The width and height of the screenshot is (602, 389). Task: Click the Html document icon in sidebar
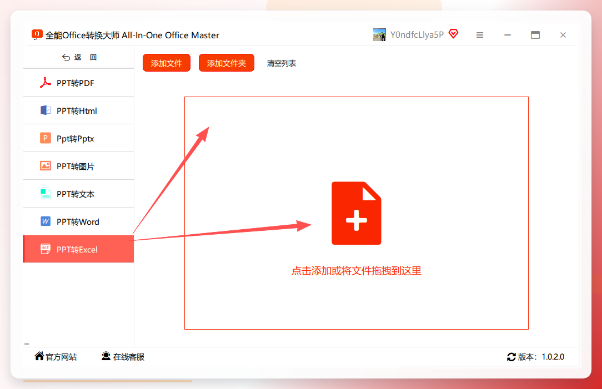click(x=46, y=110)
